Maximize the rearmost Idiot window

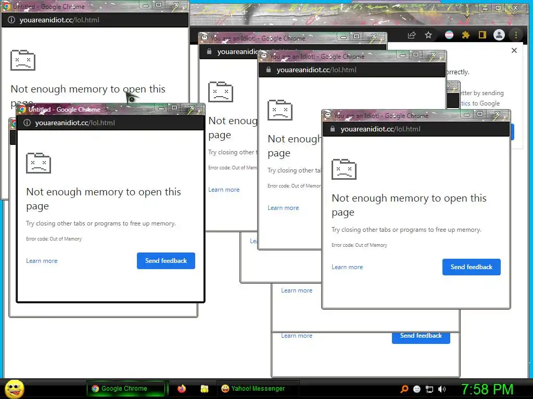[x=356, y=36]
